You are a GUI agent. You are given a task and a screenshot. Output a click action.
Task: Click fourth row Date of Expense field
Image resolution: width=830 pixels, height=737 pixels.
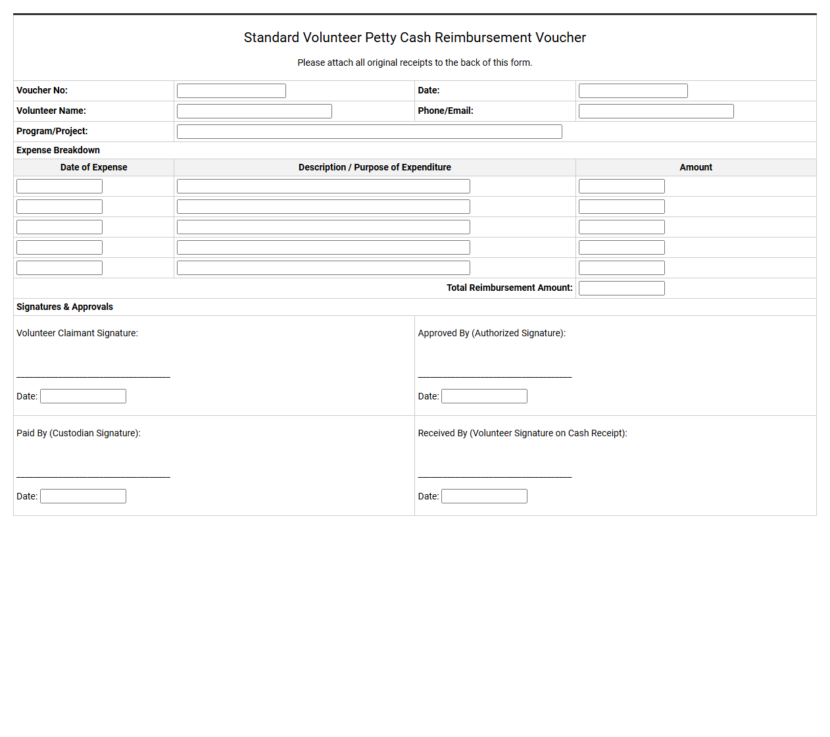59,247
